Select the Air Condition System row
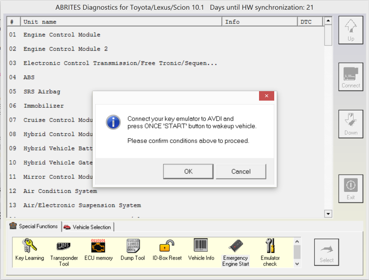Viewport: 369px width, 280px height. click(166, 191)
